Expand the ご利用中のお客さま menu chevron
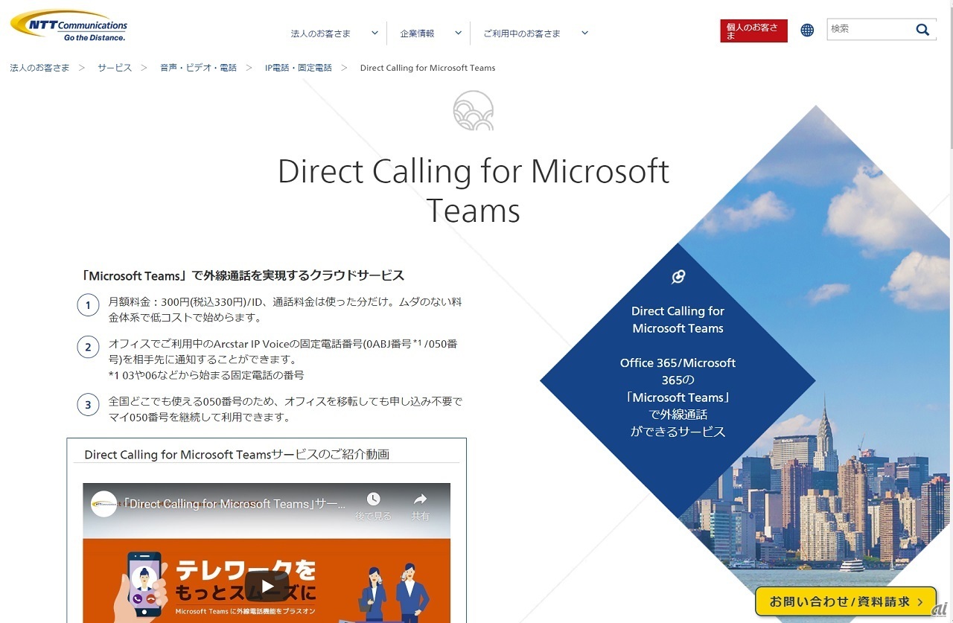The width and height of the screenshot is (953, 623). pyautogui.click(x=584, y=33)
